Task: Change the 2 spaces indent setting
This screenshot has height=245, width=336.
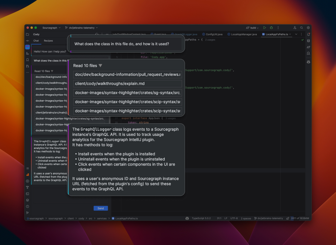Action: (x=246, y=219)
